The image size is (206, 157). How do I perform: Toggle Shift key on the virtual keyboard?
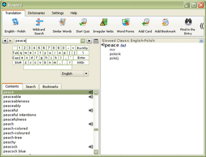[x=18, y=62]
